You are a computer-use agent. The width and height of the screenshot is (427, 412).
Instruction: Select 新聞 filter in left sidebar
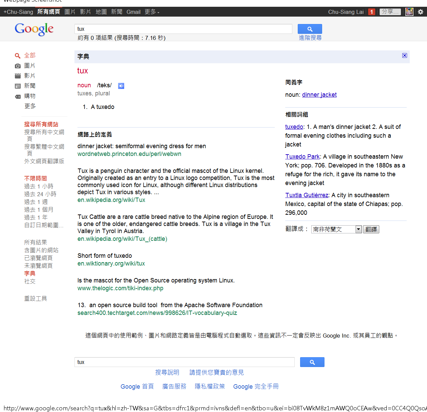tap(30, 86)
